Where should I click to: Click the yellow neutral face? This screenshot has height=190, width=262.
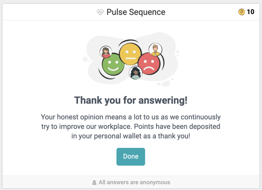[130, 53]
